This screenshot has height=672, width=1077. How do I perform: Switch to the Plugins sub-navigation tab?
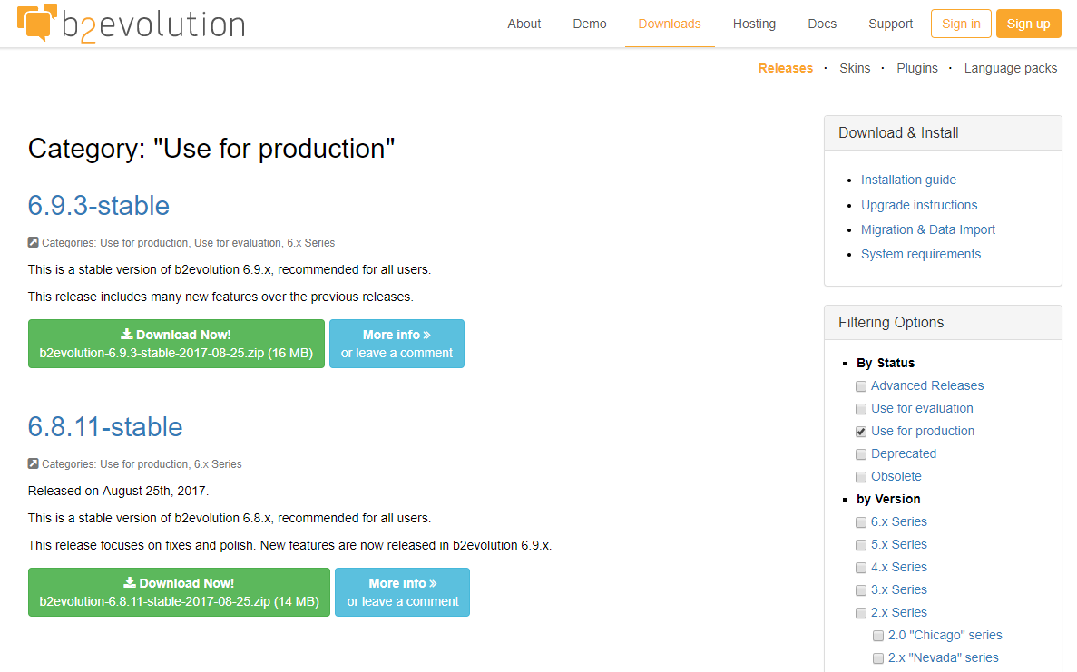pos(917,68)
